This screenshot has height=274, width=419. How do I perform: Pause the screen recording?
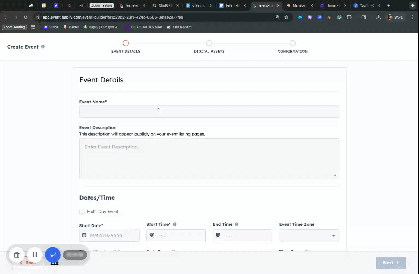[x=35, y=255]
